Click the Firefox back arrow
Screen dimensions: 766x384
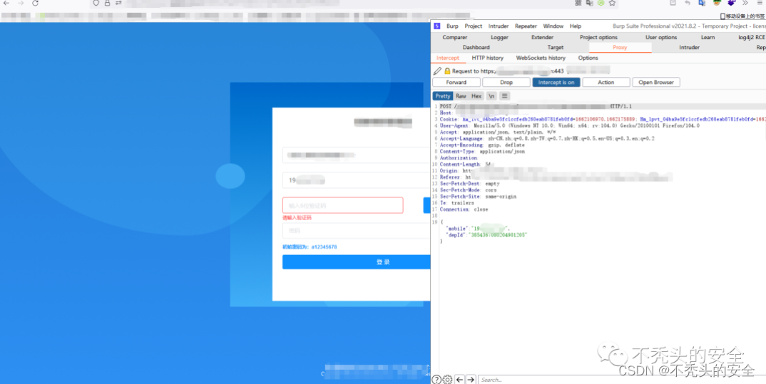coord(6,3)
